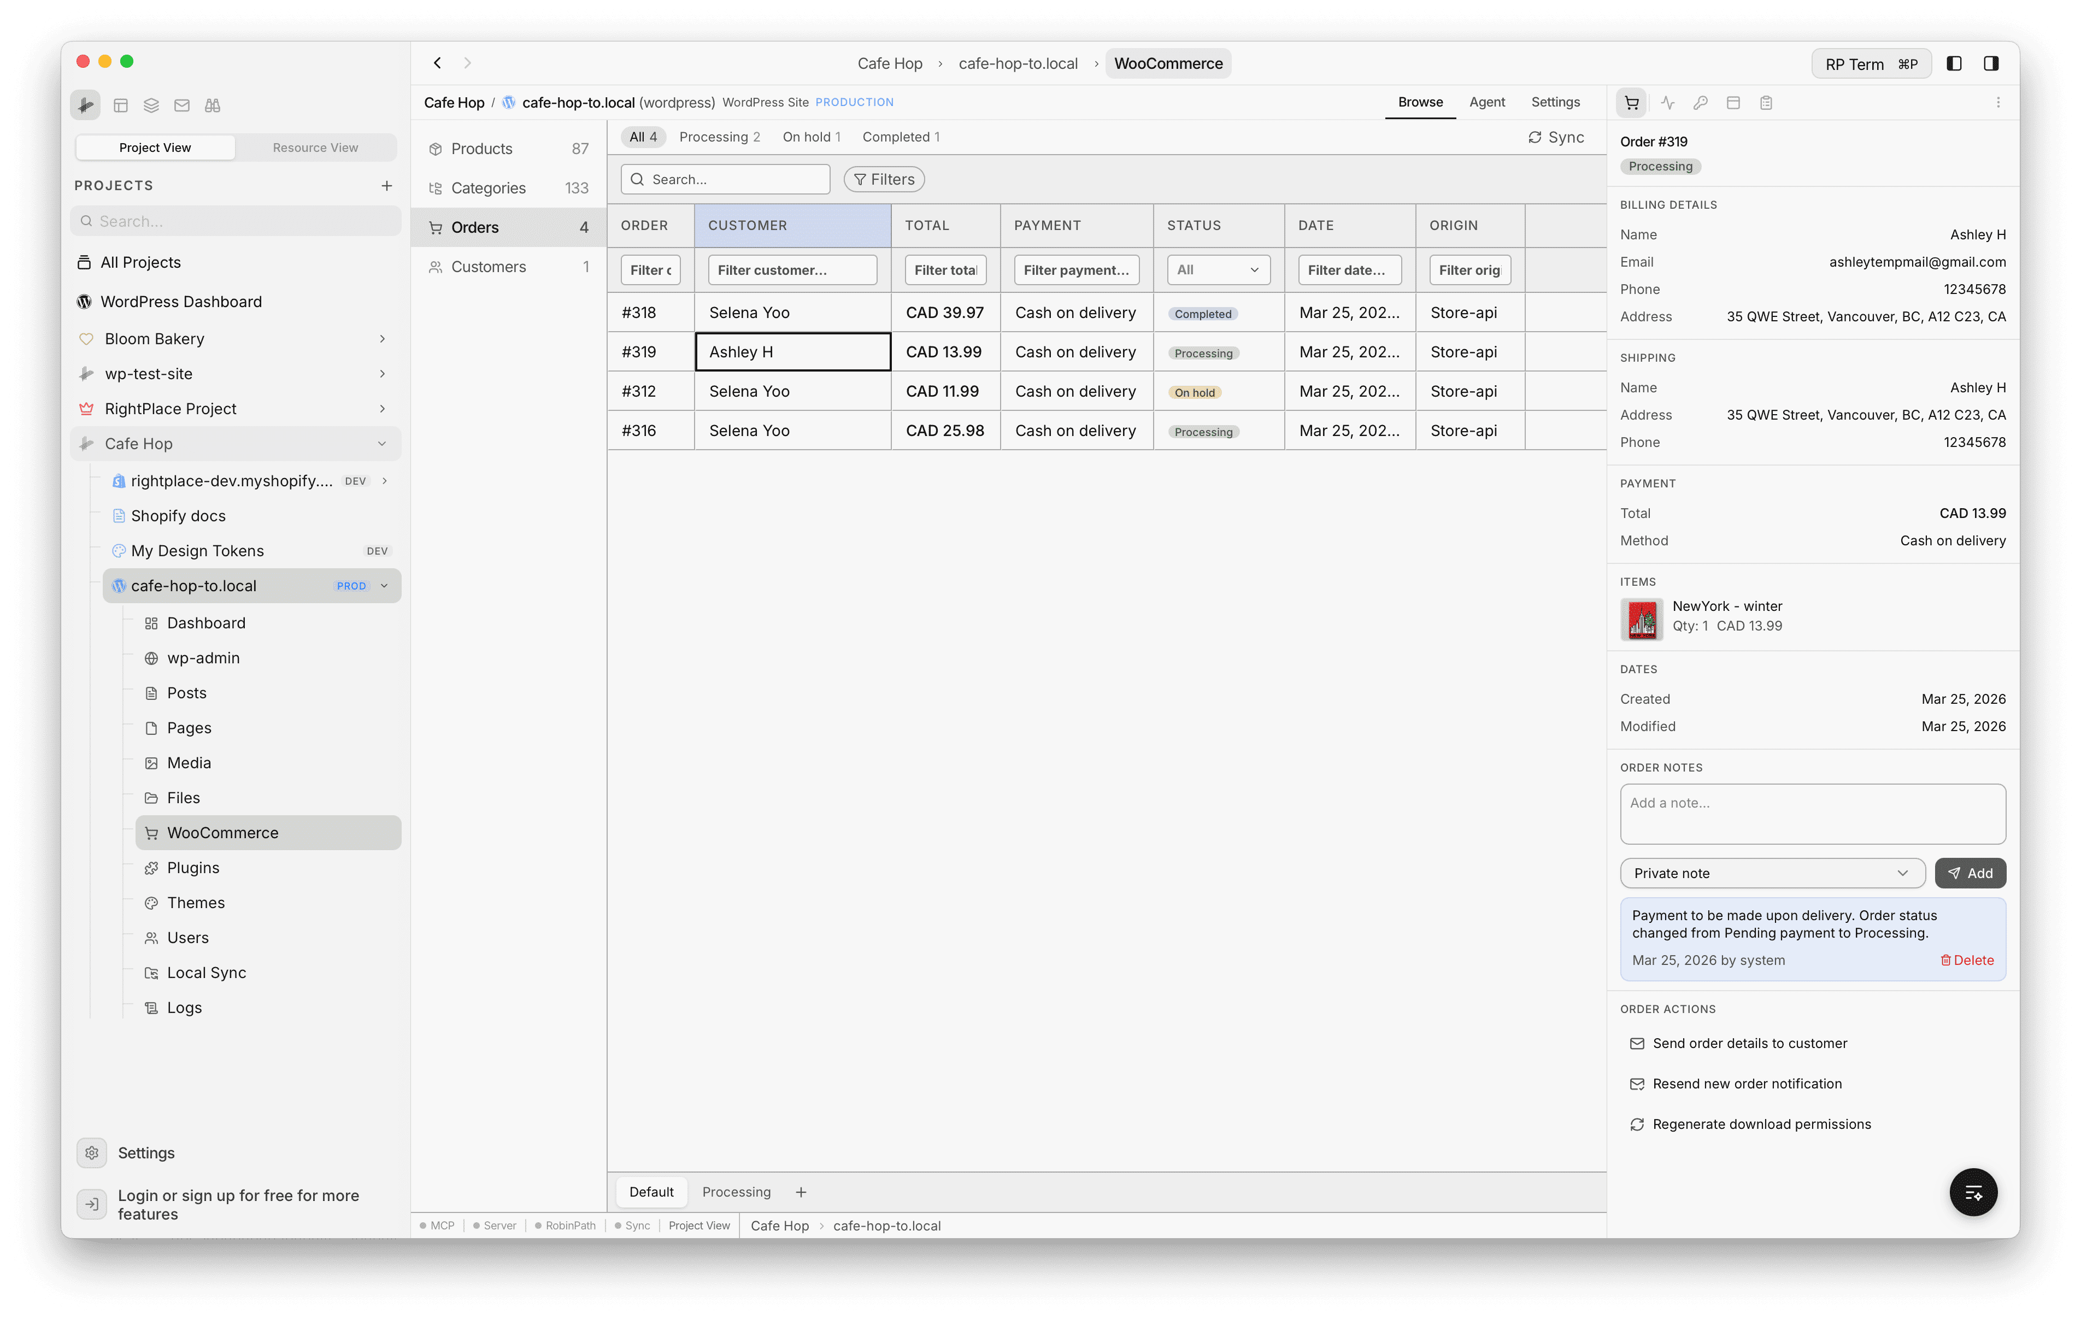Open the Private note type dropdown
This screenshot has width=2081, height=1319.
click(x=1772, y=873)
